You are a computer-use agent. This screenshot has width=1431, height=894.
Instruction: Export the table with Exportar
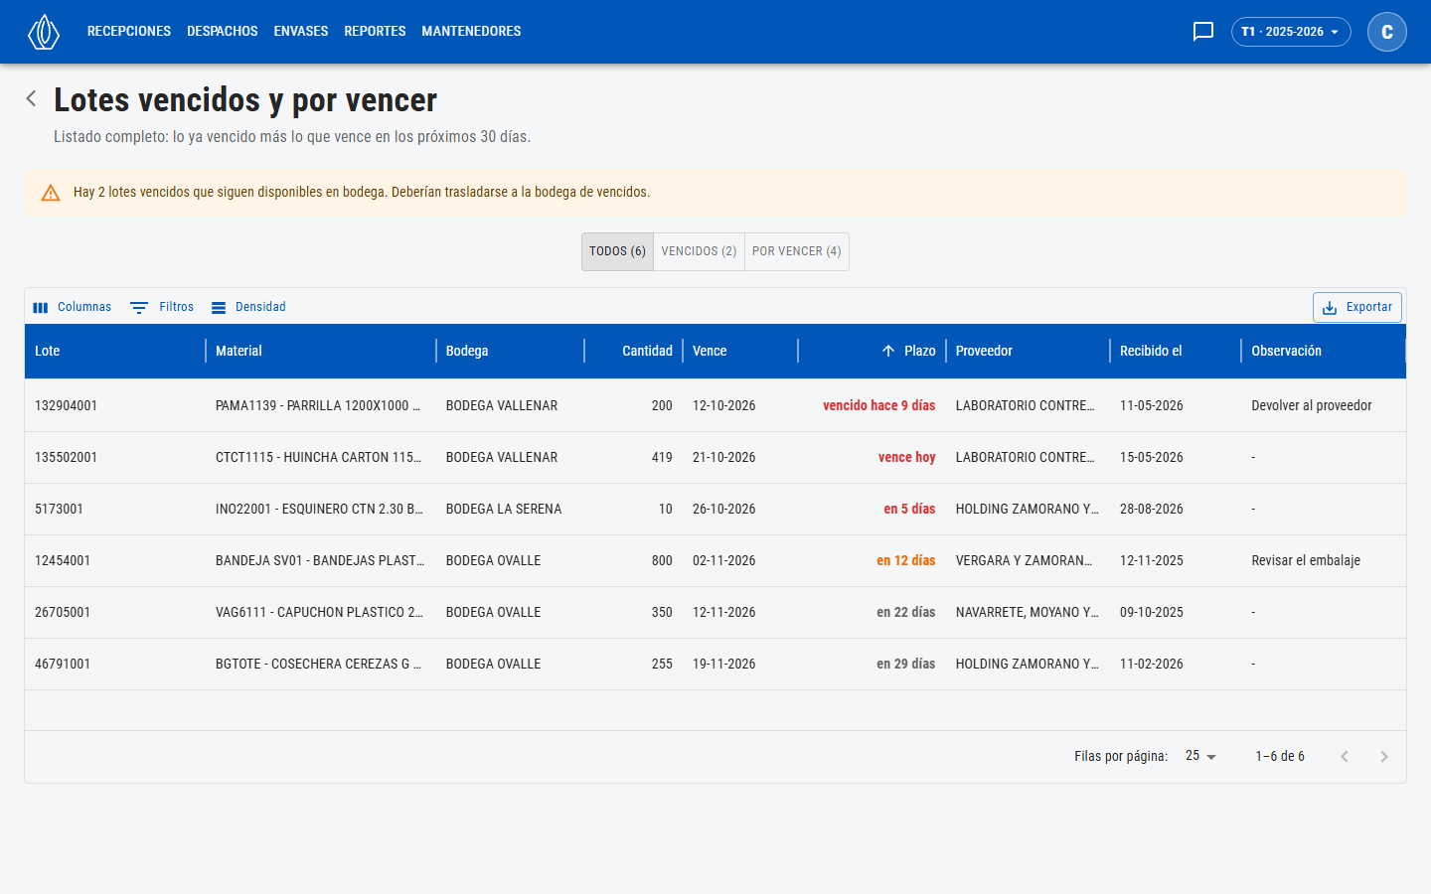pos(1357,307)
